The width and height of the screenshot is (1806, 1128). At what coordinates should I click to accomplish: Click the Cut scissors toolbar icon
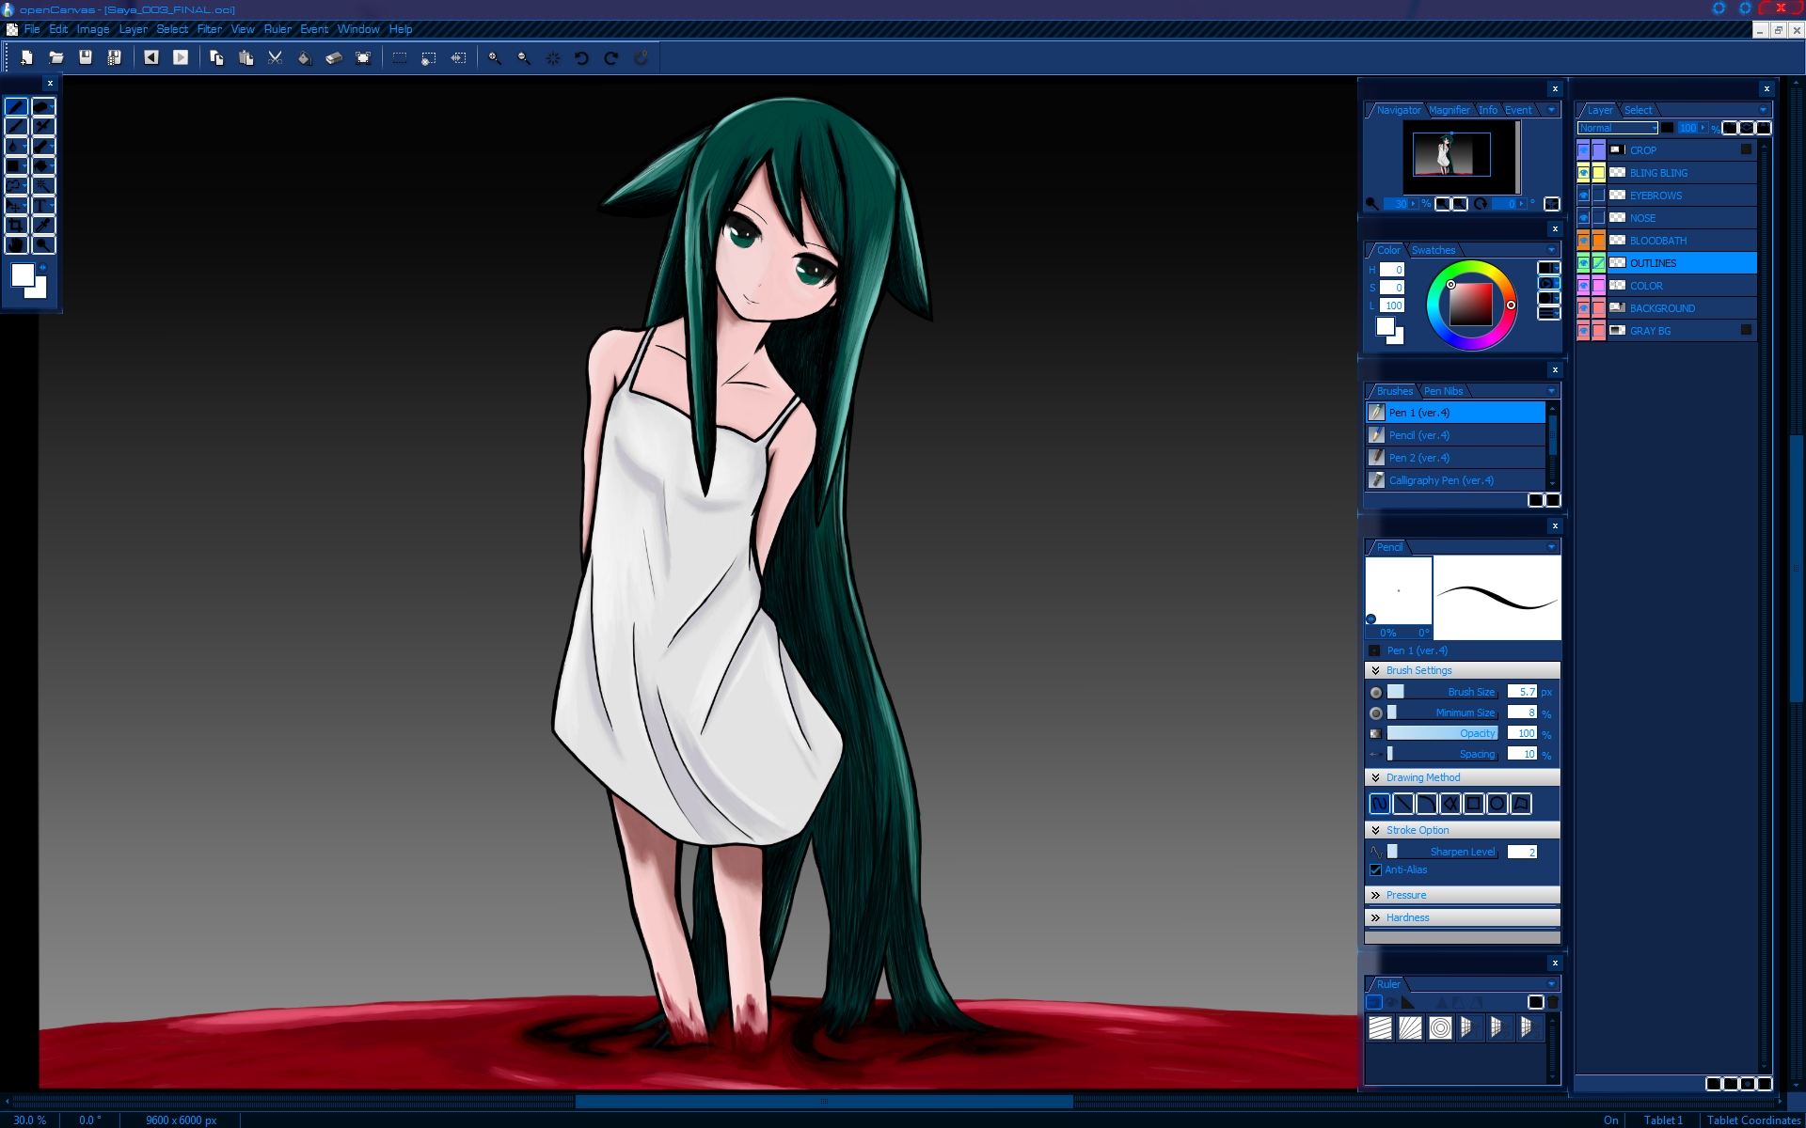pos(275,57)
